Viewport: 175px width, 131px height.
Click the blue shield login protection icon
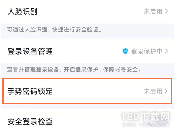tap(125, 51)
